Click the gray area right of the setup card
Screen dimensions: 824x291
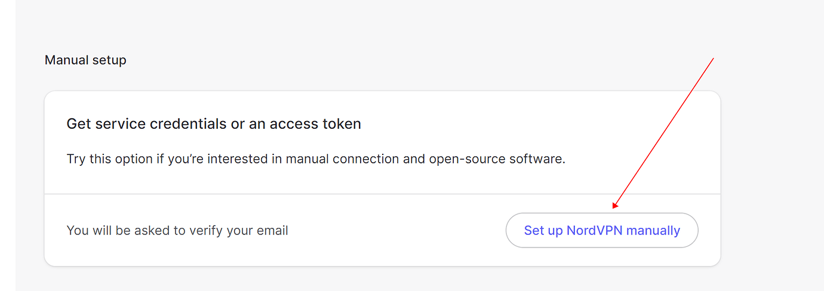click(770, 179)
